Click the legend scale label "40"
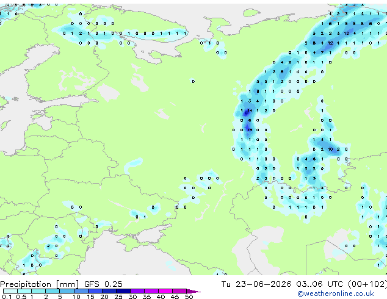This screenshot has height=299, width=387. click(x=161, y=297)
